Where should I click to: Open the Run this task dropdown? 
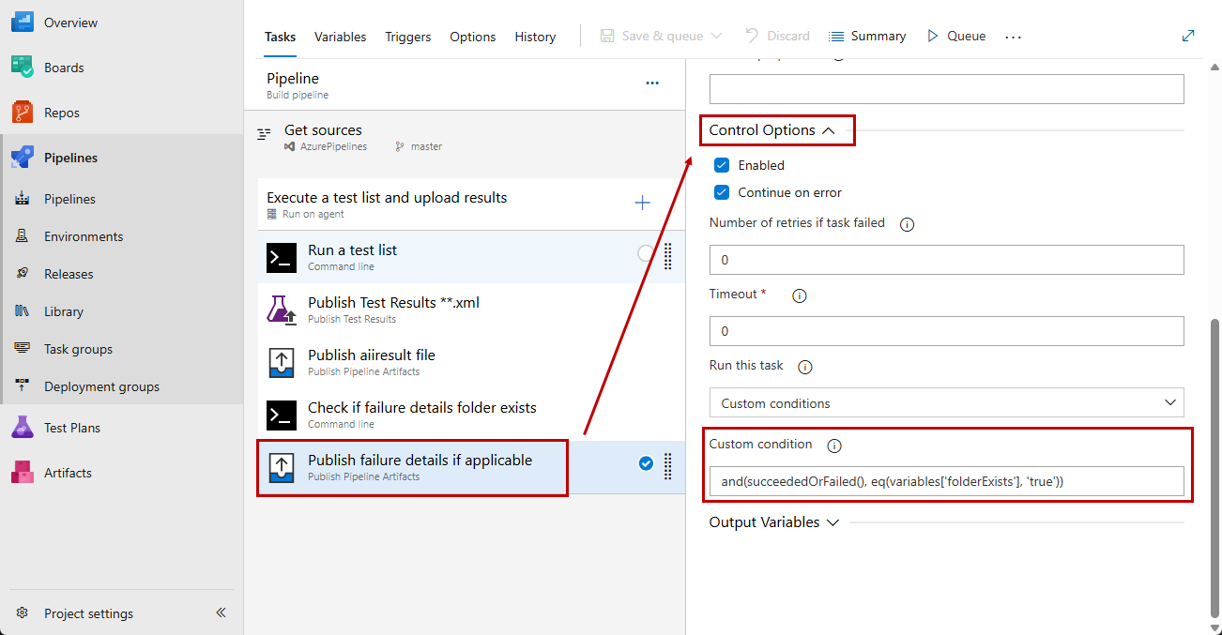[945, 401]
